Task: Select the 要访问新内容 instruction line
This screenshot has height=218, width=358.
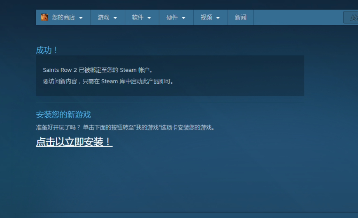Action: click(108, 81)
